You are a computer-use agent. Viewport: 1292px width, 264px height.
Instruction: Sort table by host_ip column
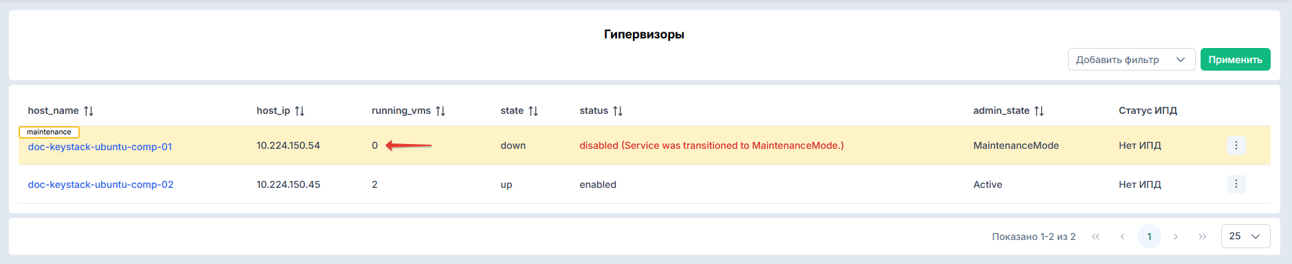click(300, 111)
